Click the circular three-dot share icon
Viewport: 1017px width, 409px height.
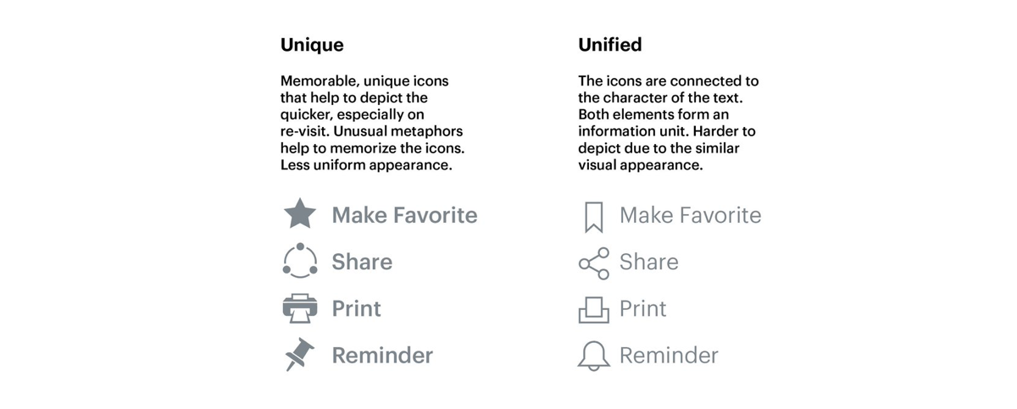299,262
